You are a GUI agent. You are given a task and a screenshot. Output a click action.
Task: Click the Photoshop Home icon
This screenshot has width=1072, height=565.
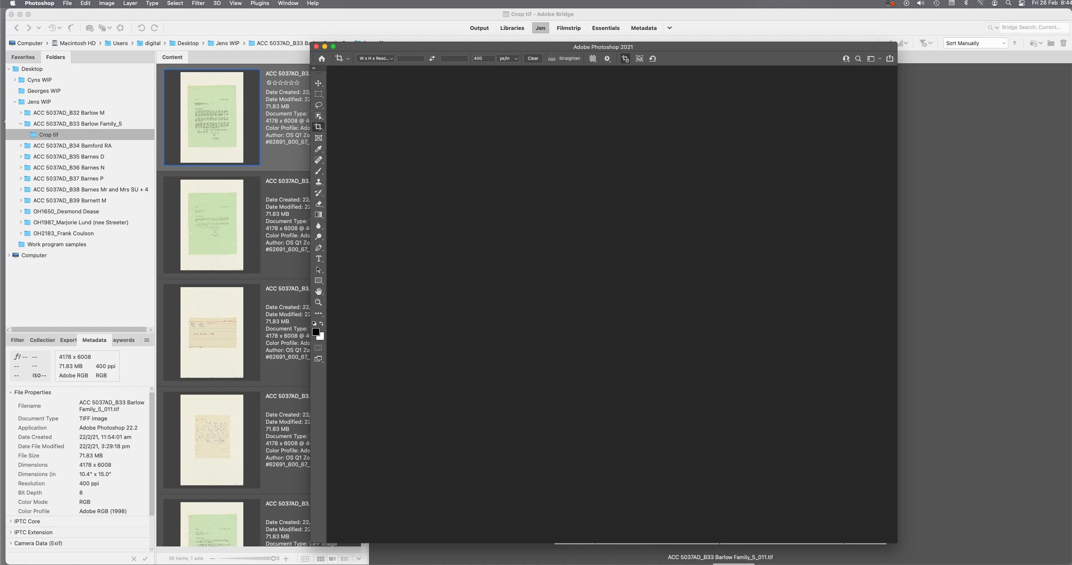pos(322,59)
